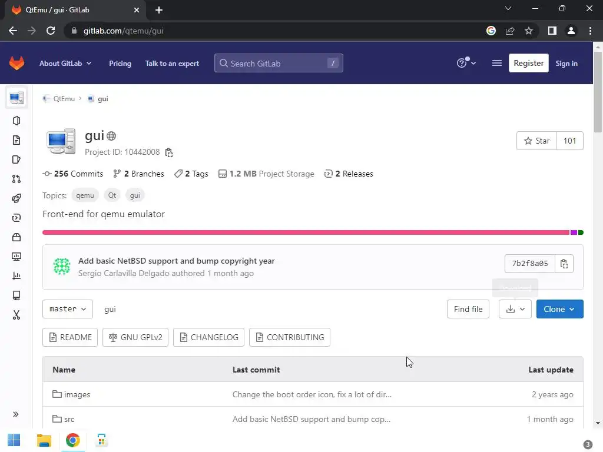The width and height of the screenshot is (603, 452).
Task: Star the gui project
Action: 536,141
